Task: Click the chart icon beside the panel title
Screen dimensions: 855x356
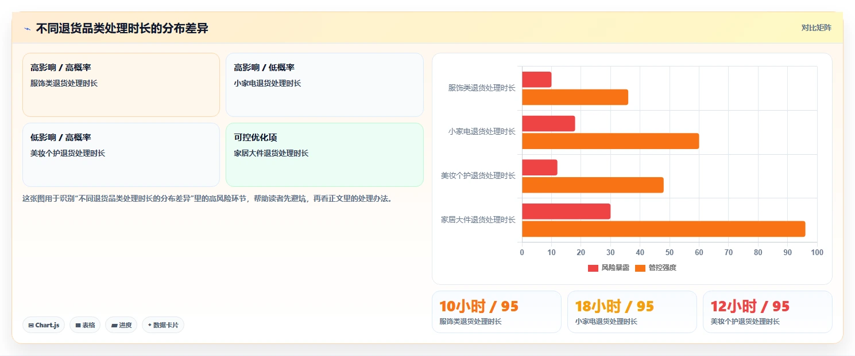Action: pyautogui.click(x=27, y=29)
